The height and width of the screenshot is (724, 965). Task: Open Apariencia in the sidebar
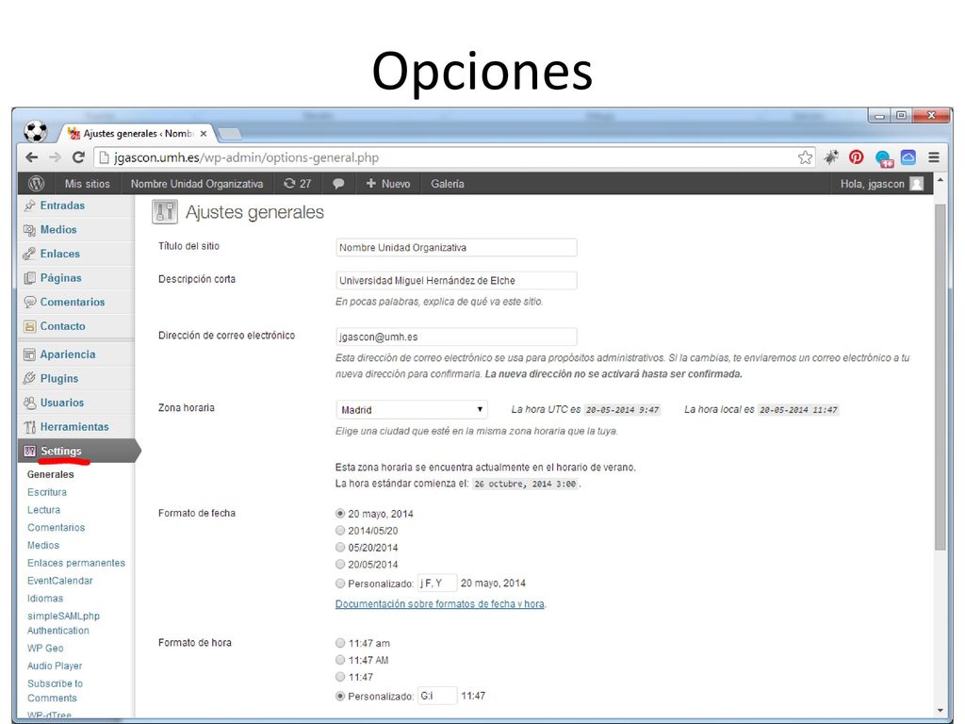tap(68, 354)
